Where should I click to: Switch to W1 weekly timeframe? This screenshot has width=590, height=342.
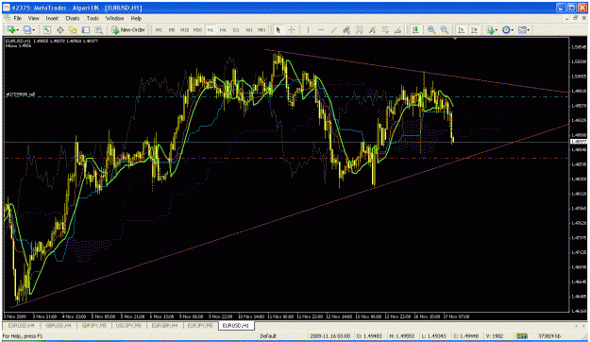248,29
